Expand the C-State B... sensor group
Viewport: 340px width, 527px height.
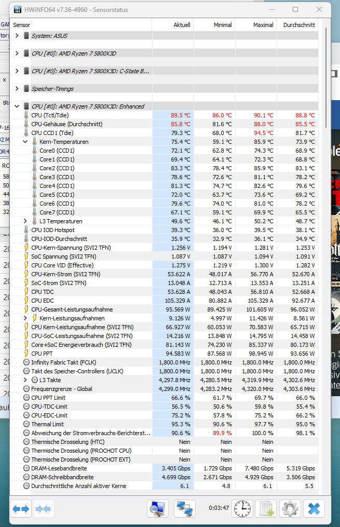(x=17, y=71)
